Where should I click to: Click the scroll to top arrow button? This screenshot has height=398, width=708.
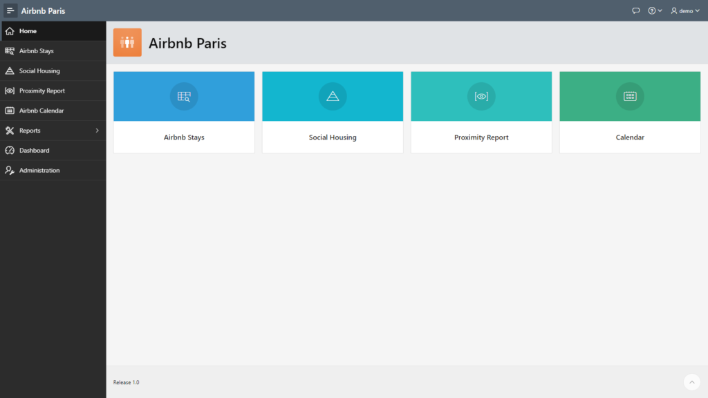click(x=691, y=382)
